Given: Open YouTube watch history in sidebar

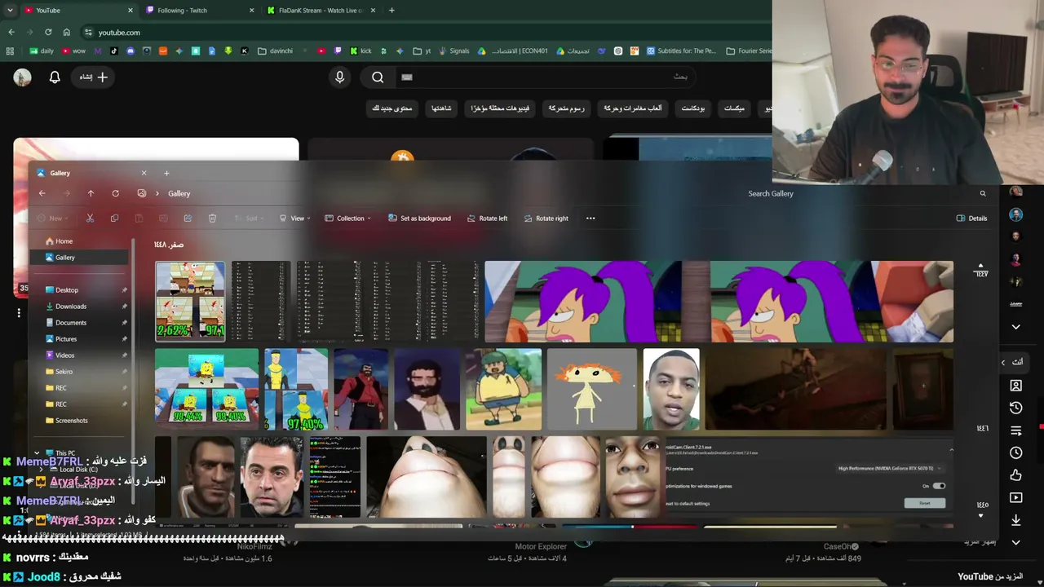Looking at the screenshot, I should 1015,408.
